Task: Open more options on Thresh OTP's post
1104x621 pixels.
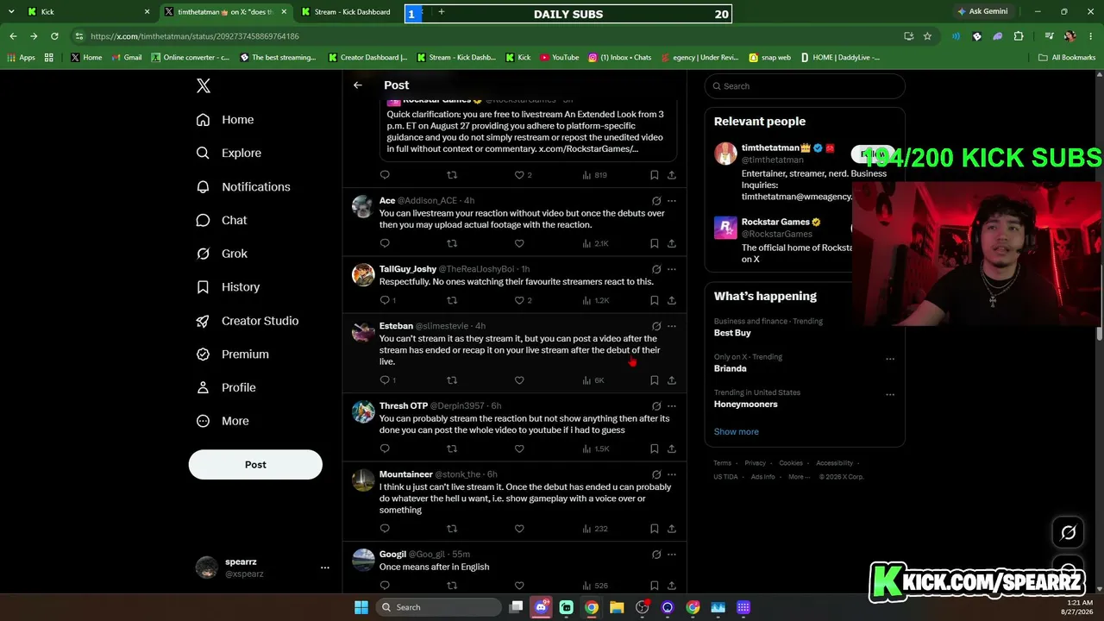Action: 672,406
